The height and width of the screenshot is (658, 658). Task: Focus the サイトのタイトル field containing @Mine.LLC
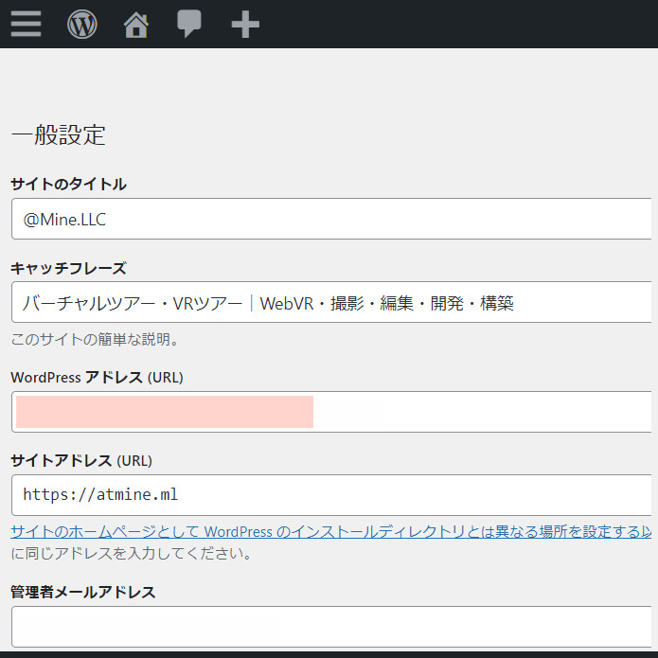coord(331,219)
